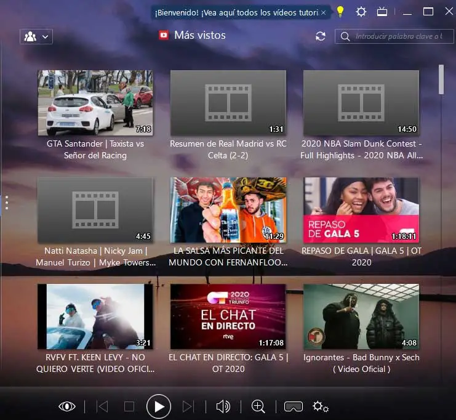Focus the keyword search input field
The image size is (456, 420).
pos(394,36)
